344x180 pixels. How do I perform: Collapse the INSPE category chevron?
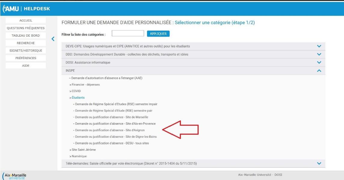pyautogui.click(x=319, y=70)
